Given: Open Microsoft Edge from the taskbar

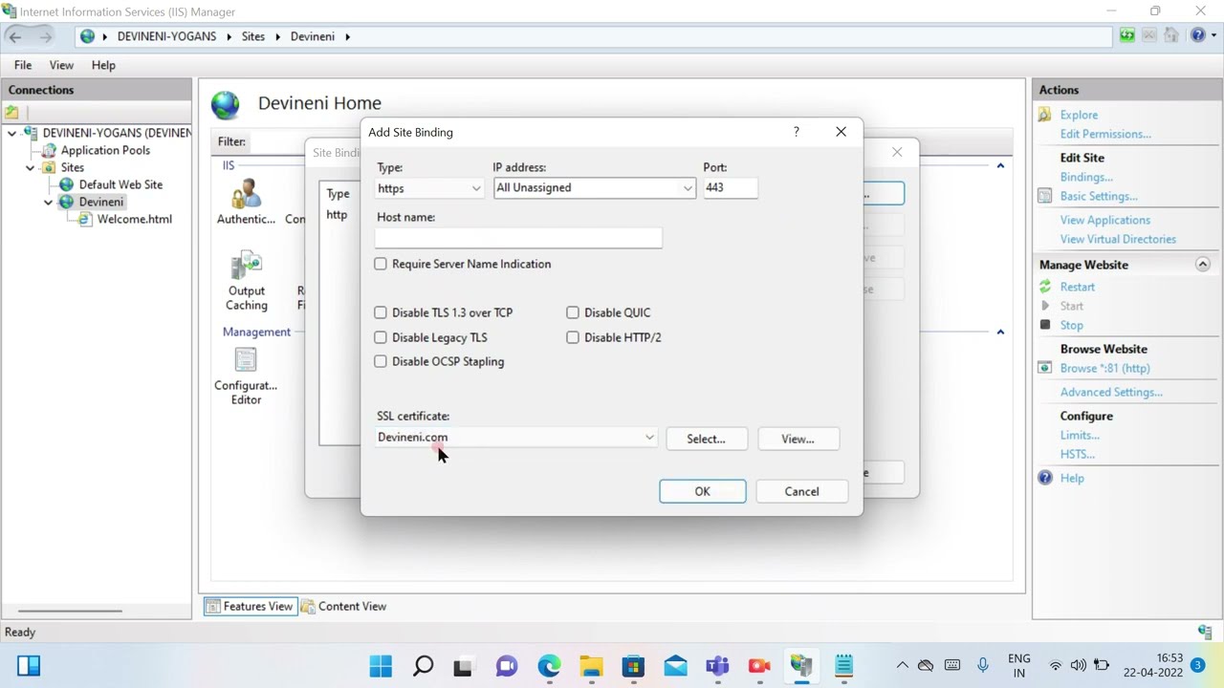Looking at the screenshot, I should click(x=549, y=666).
